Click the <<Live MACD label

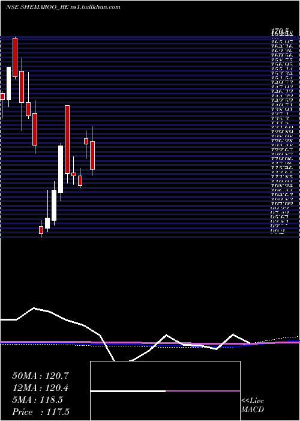tap(253, 405)
